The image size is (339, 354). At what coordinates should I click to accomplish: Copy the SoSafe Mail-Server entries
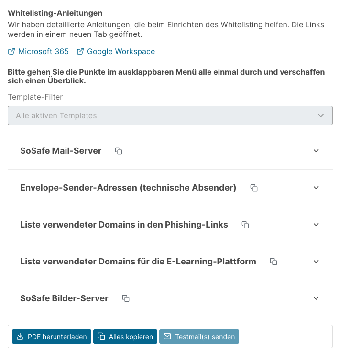pos(119,151)
